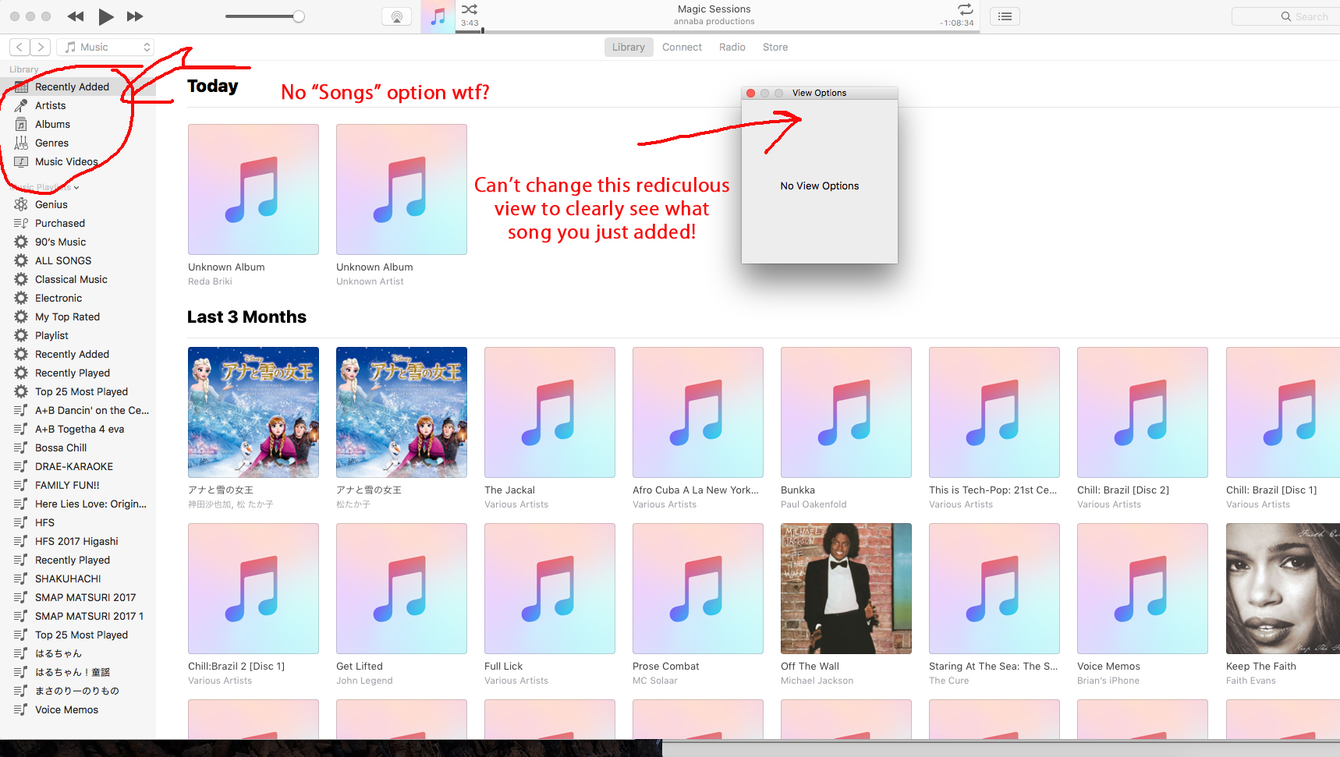Focus the Search field
1340x757 pixels.
pyautogui.click(x=1285, y=16)
